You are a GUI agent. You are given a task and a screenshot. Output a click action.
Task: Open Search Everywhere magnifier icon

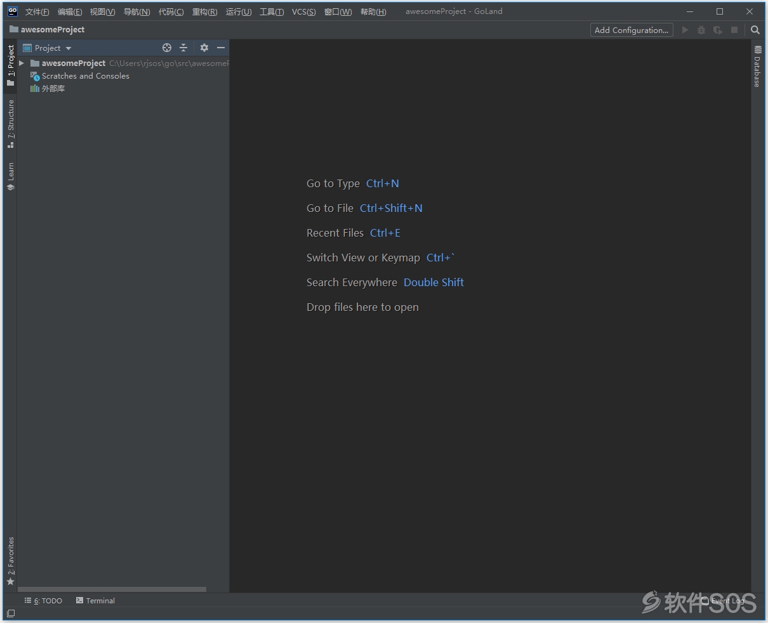point(755,30)
